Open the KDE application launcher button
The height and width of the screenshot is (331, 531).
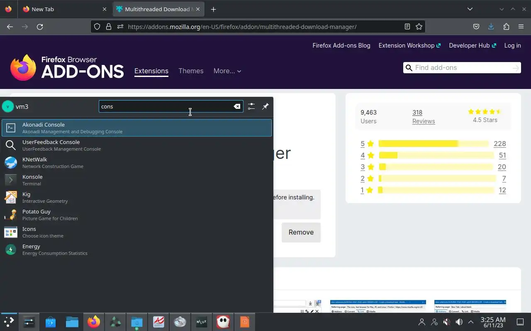pos(9,322)
